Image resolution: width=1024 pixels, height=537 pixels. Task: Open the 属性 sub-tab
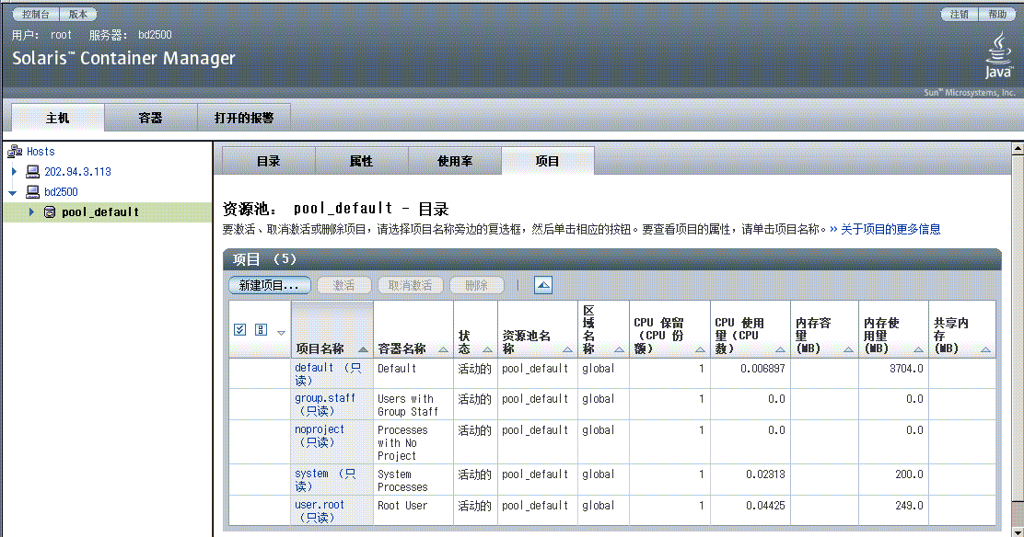[x=362, y=161]
